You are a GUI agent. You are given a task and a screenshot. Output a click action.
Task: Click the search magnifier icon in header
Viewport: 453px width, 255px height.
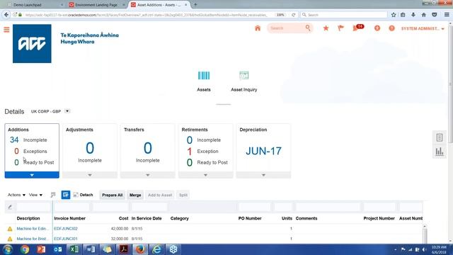308,28
